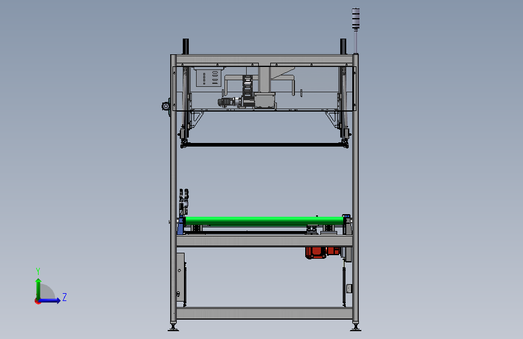Screen dimensions: 523x339
Task: Select the blue bracket at the roller's left end
Action: pos(181,226)
